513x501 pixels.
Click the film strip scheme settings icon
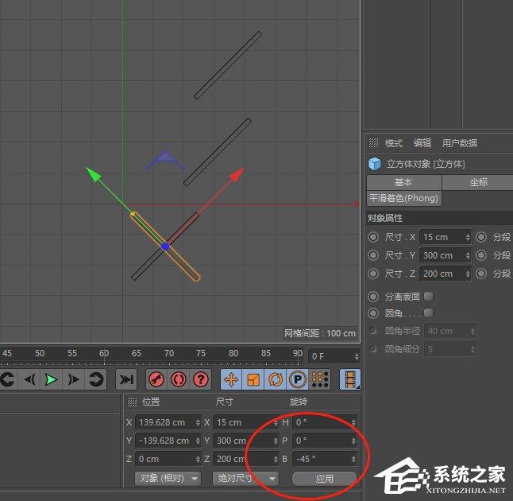(350, 379)
